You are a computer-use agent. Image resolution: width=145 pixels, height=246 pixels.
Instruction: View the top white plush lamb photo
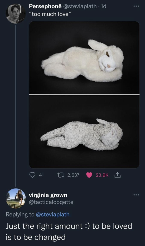(84, 58)
